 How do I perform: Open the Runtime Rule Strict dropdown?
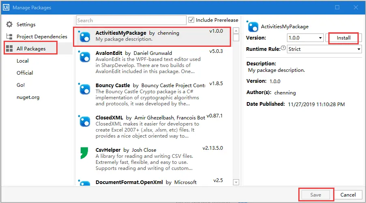[x=324, y=49]
